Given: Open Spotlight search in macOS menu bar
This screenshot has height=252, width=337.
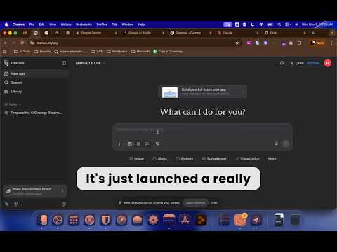Looking at the screenshot, I should 279,24.
